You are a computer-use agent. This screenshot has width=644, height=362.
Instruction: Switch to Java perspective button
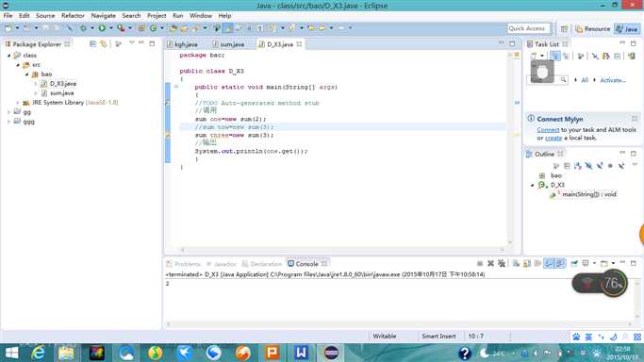(x=627, y=28)
